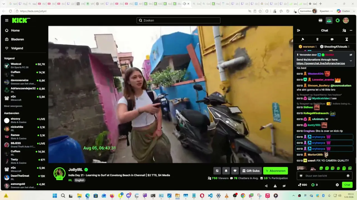Open a new browser tab

320,4
